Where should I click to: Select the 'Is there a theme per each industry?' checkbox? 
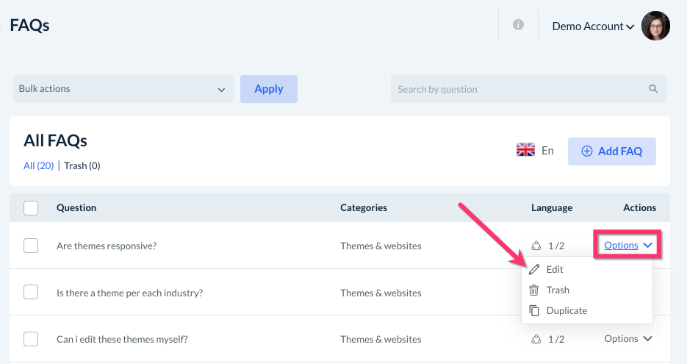pos(31,293)
